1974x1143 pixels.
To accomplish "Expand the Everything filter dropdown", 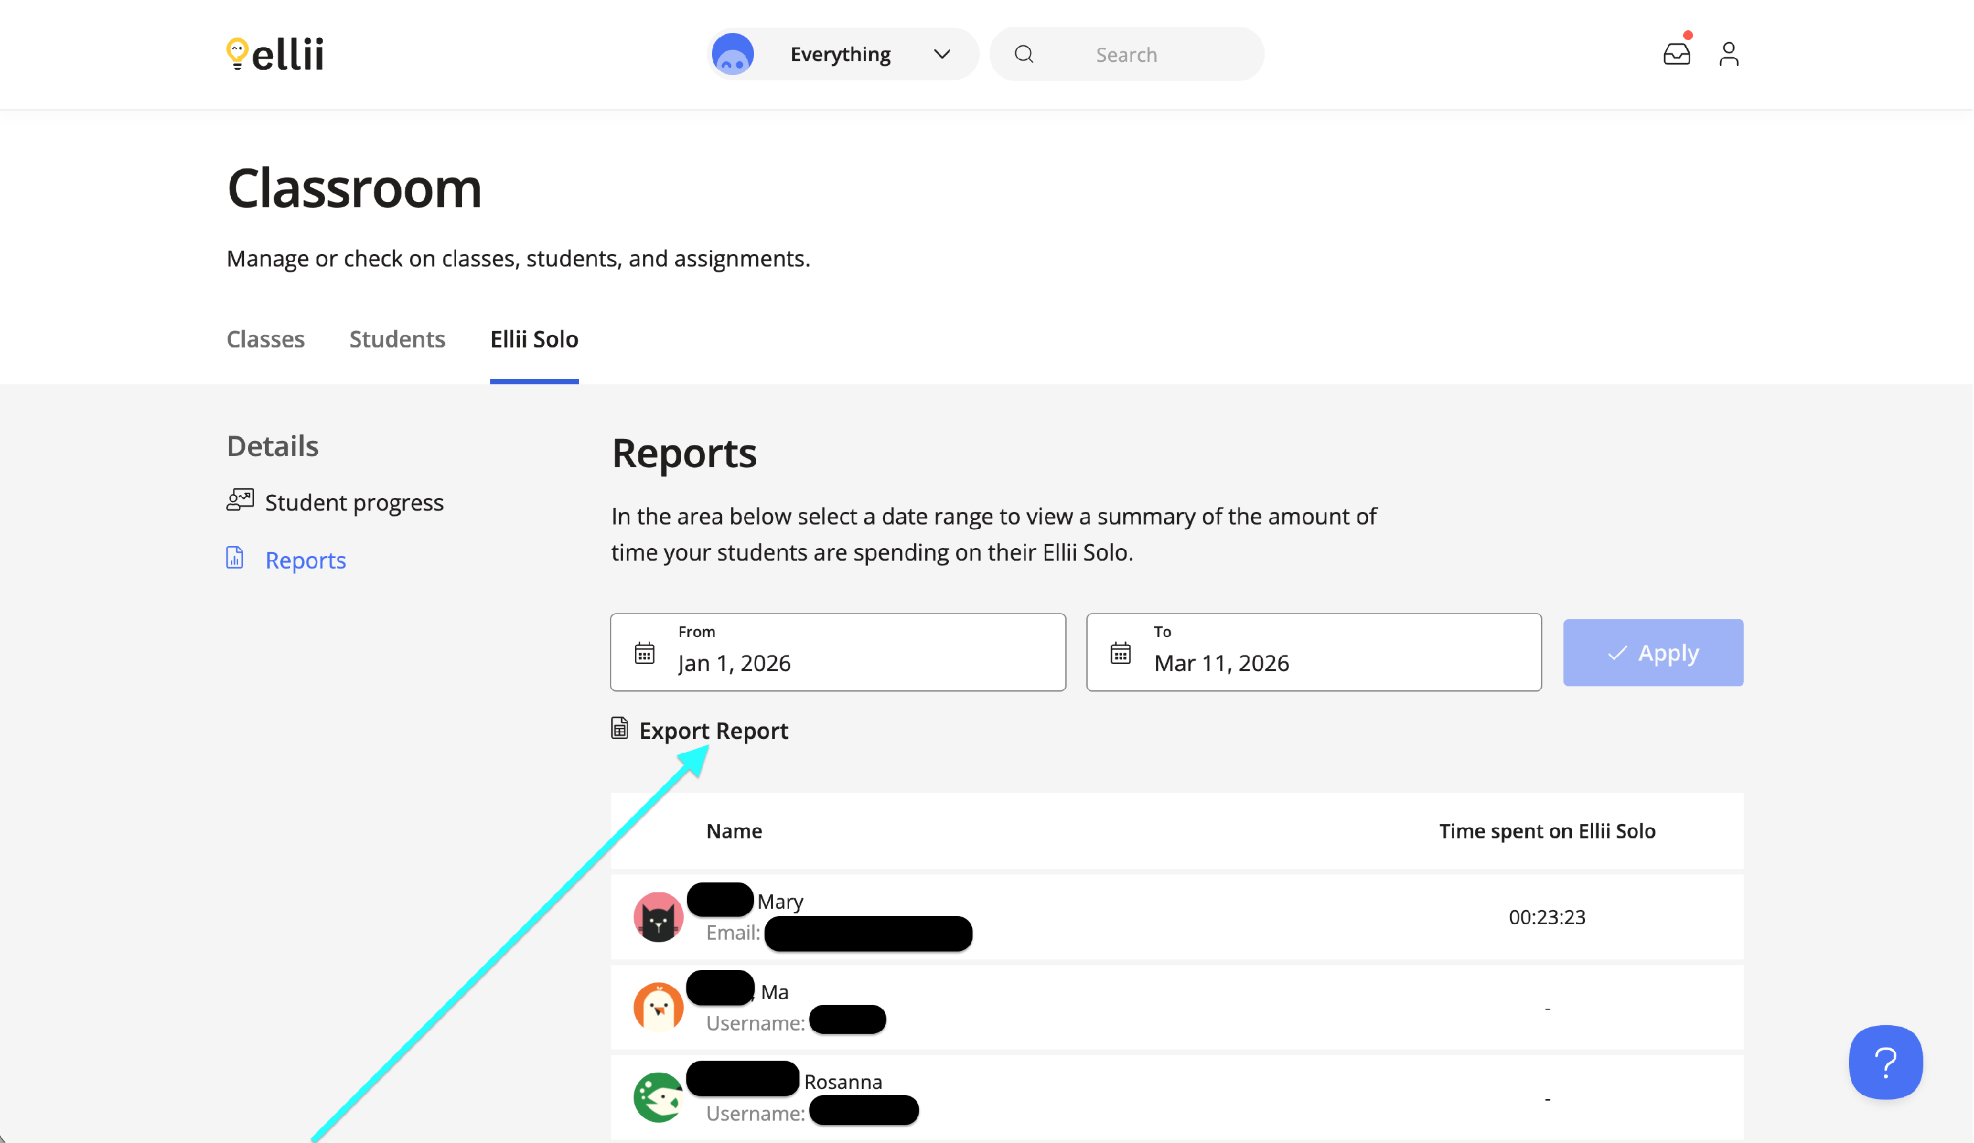I will pos(942,54).
